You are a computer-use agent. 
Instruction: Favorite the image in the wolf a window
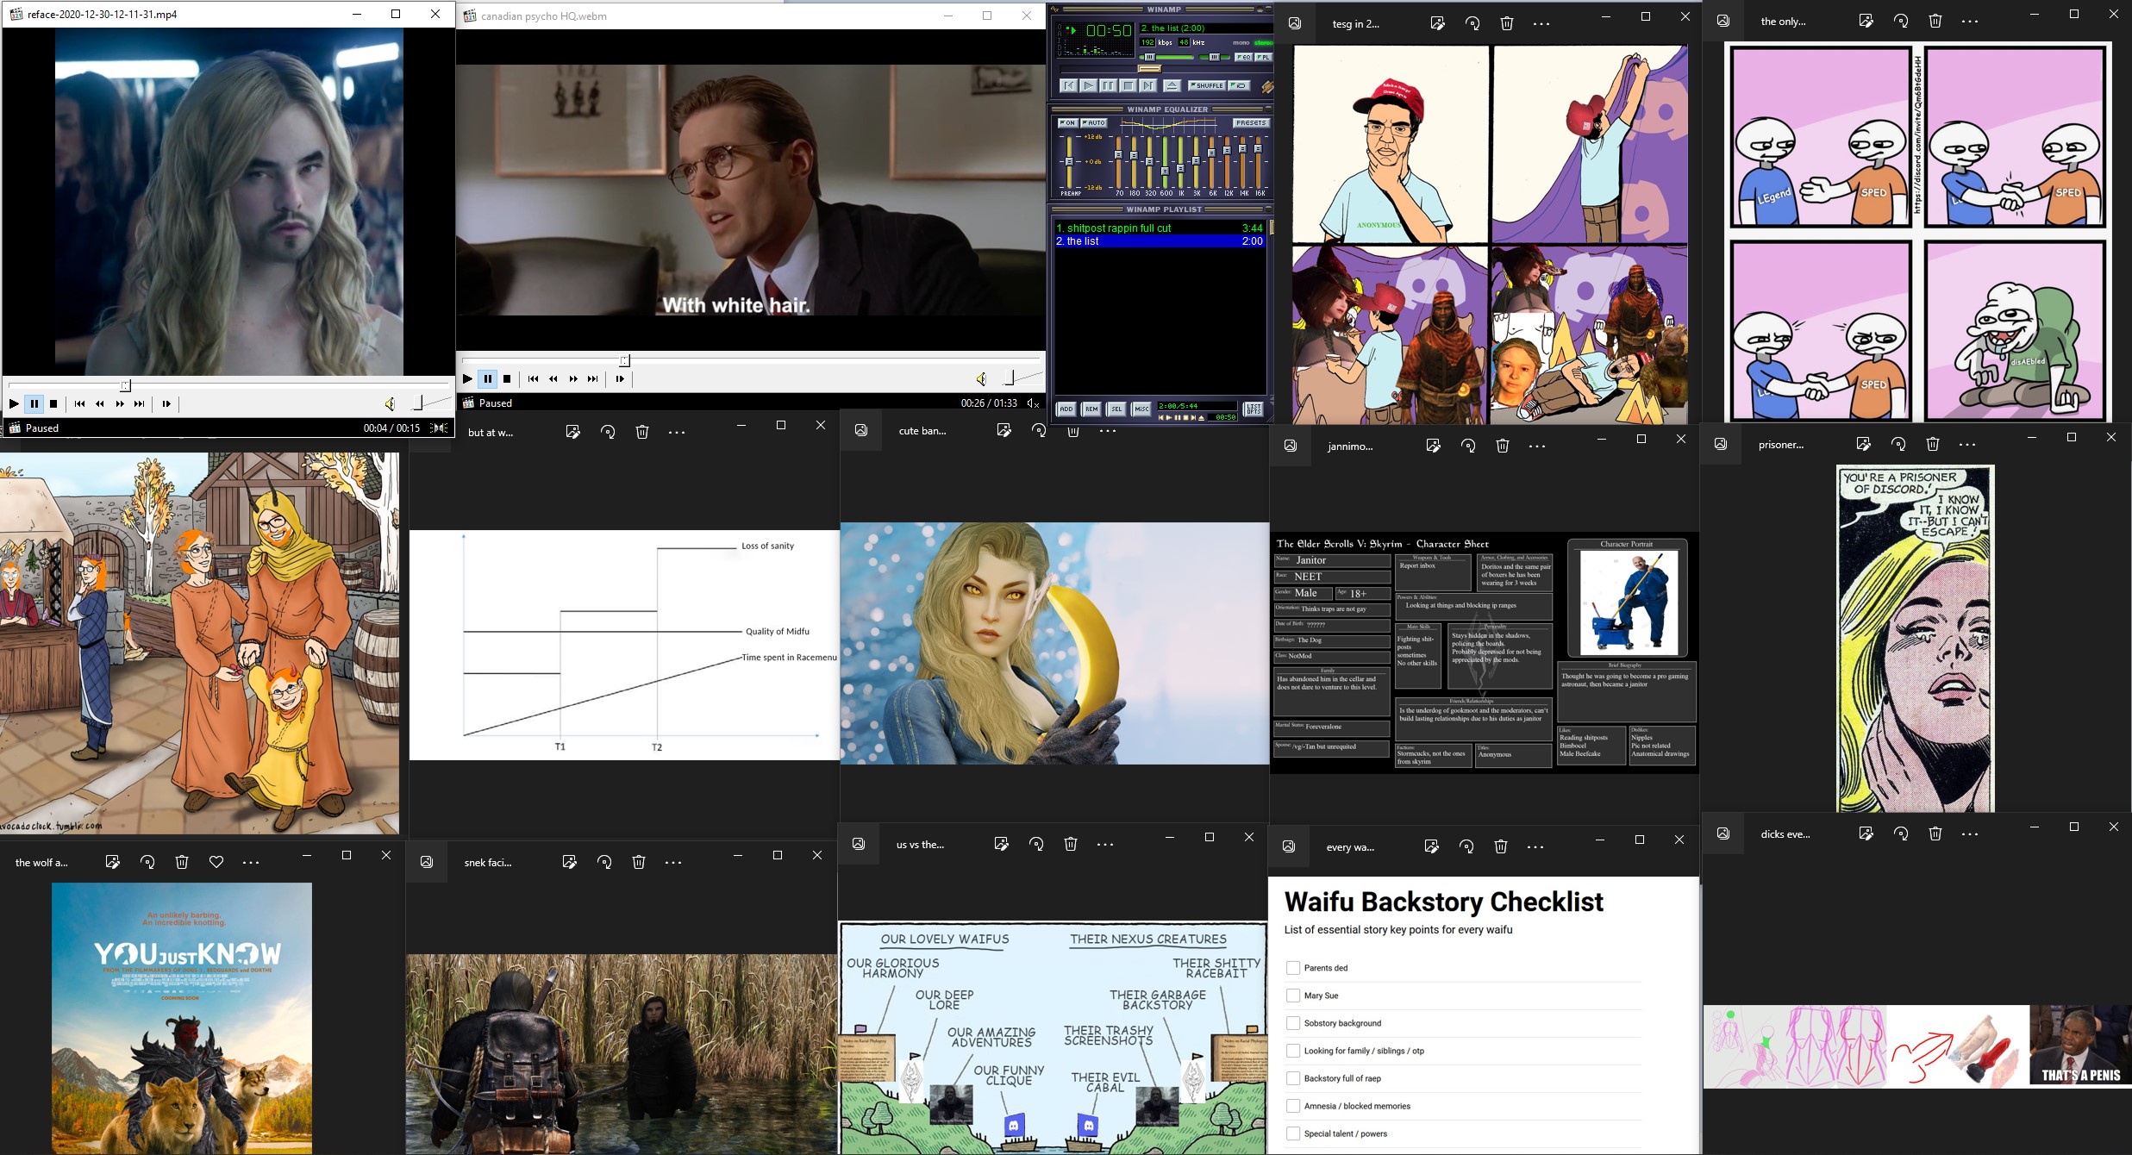click(x=216, y=861)
